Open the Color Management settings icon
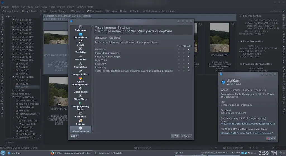The image size is (286, 156). (x=80, y=78)
